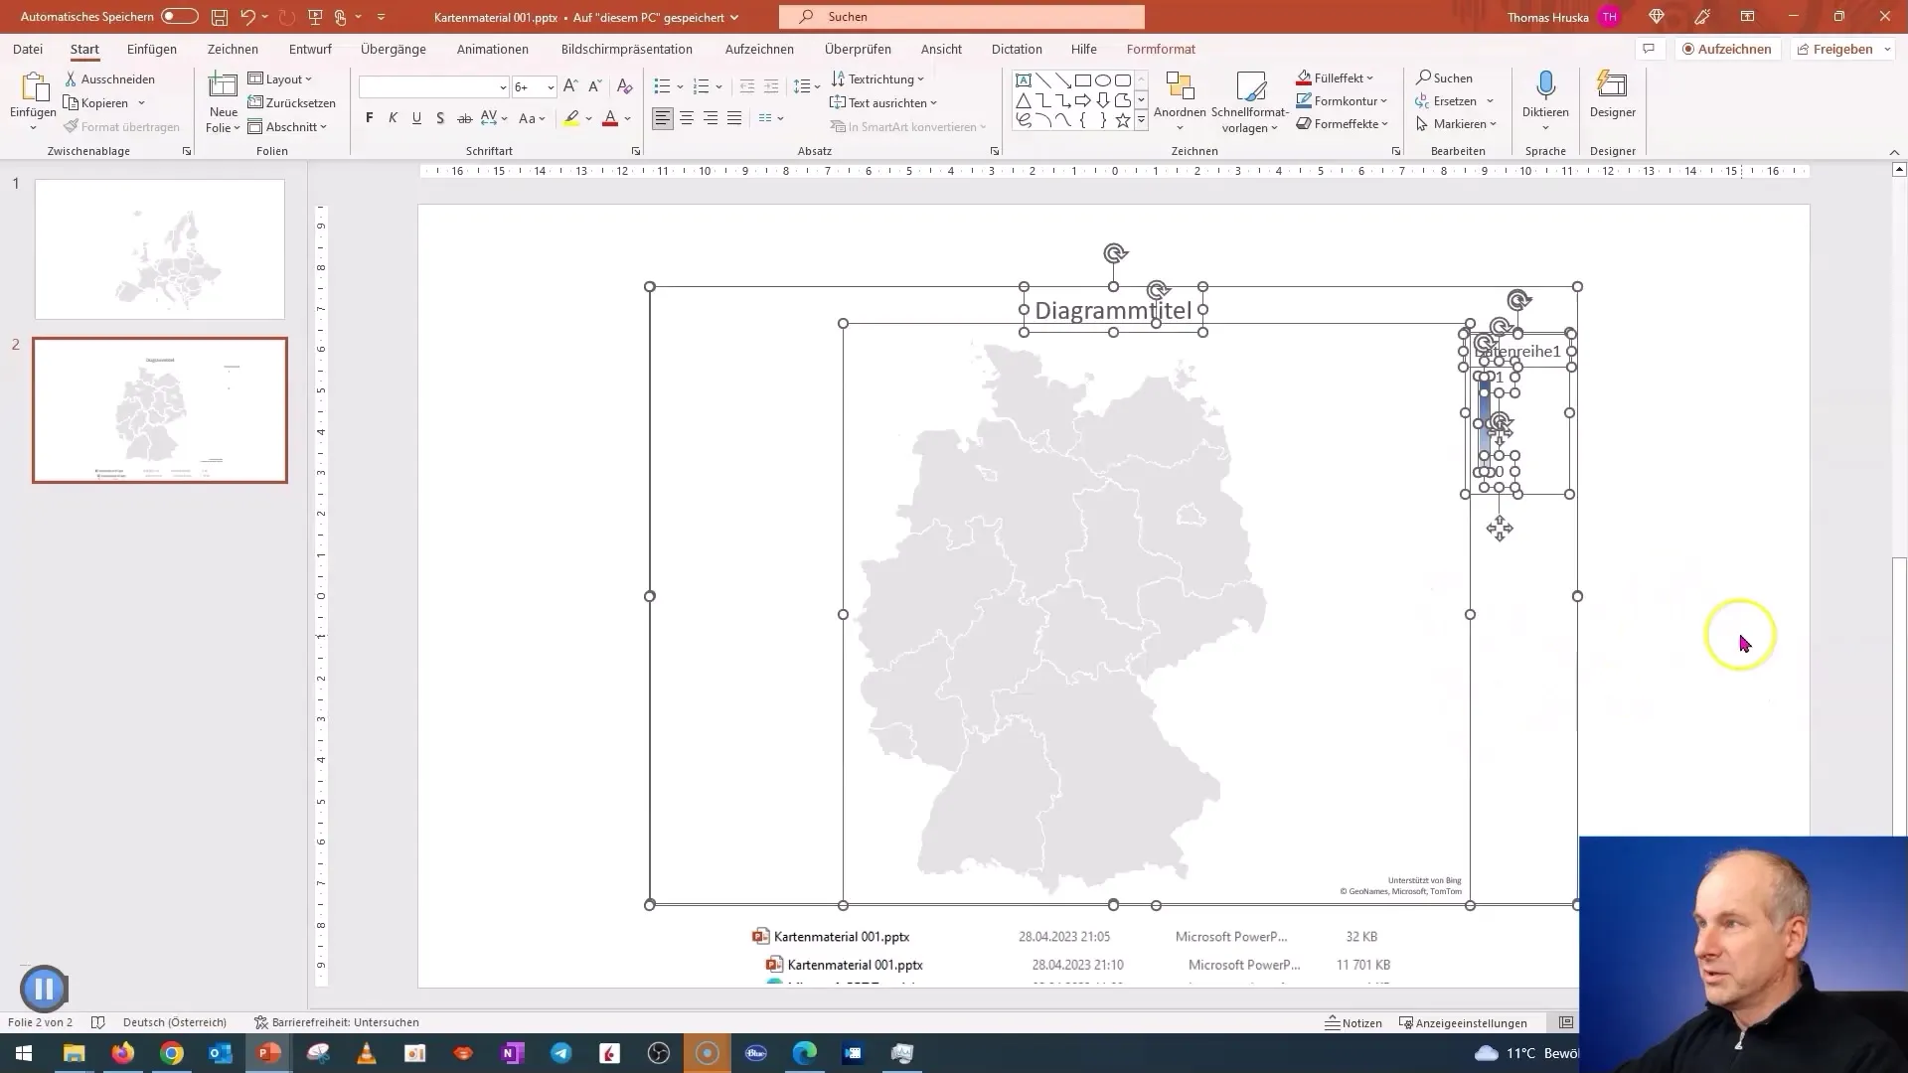Image resolution: width=1908 pixels, height=1073 pixels.
Task: Center align text
Action: click(687, 118)
